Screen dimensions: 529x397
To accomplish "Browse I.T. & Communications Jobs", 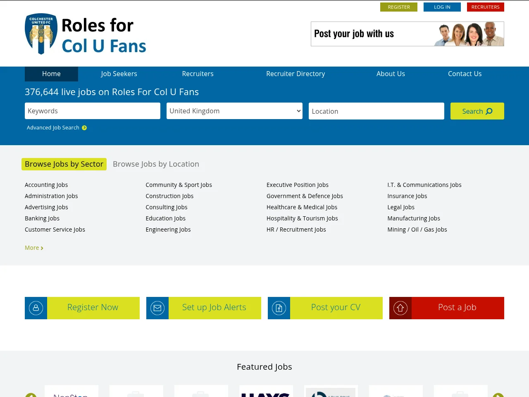I will (x=424, y=185).
